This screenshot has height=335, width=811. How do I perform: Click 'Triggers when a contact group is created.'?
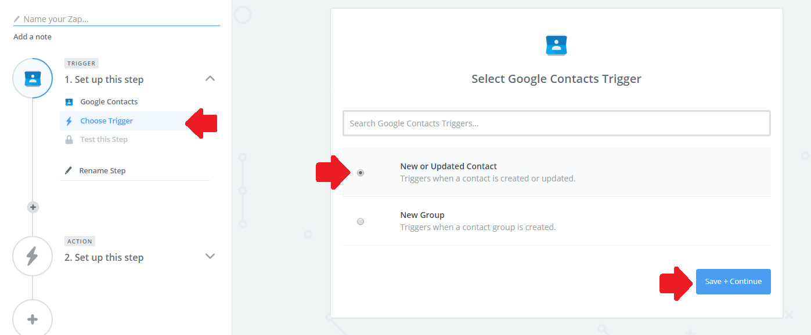478,227
